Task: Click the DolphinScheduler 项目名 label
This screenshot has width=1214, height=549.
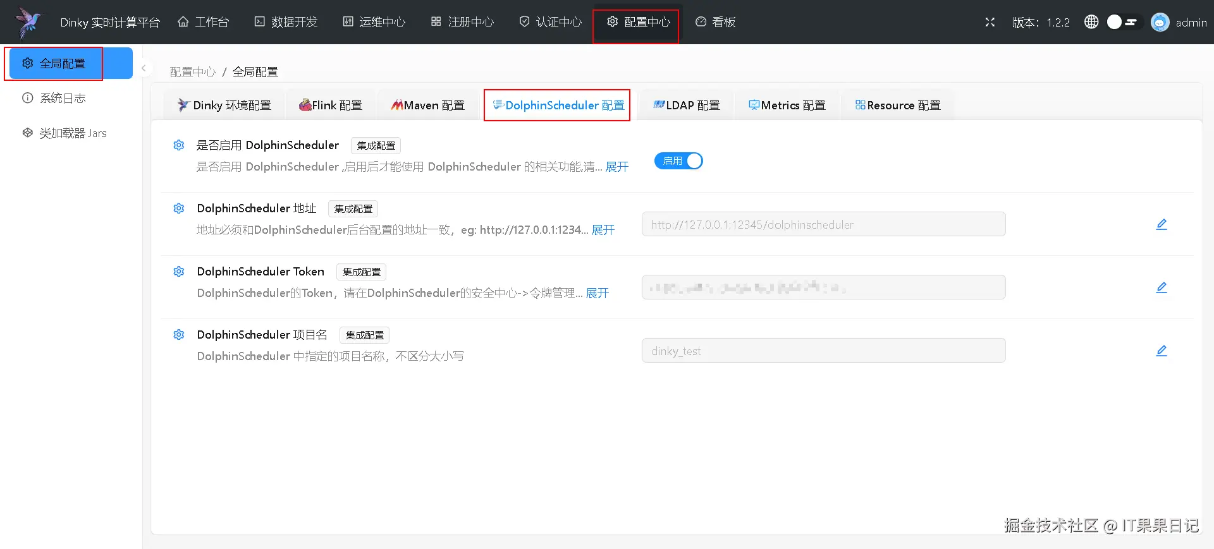Action: [262, 335]
